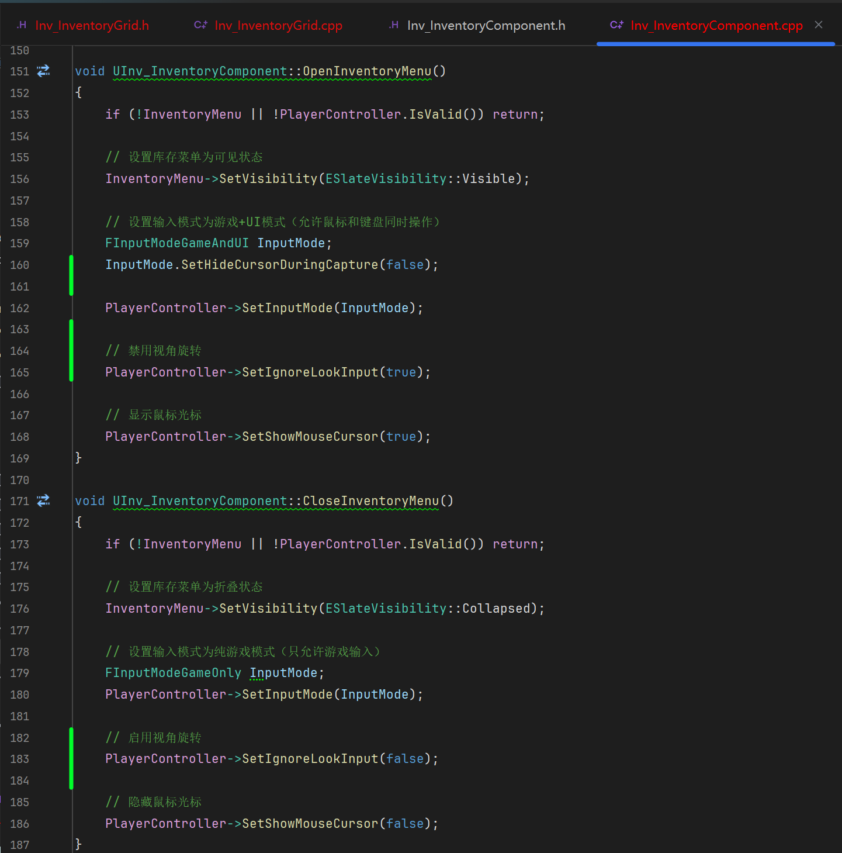Click the CloseInventoryMenu function name
This screenshot has height=853, width=842.
tap(370, 501)
